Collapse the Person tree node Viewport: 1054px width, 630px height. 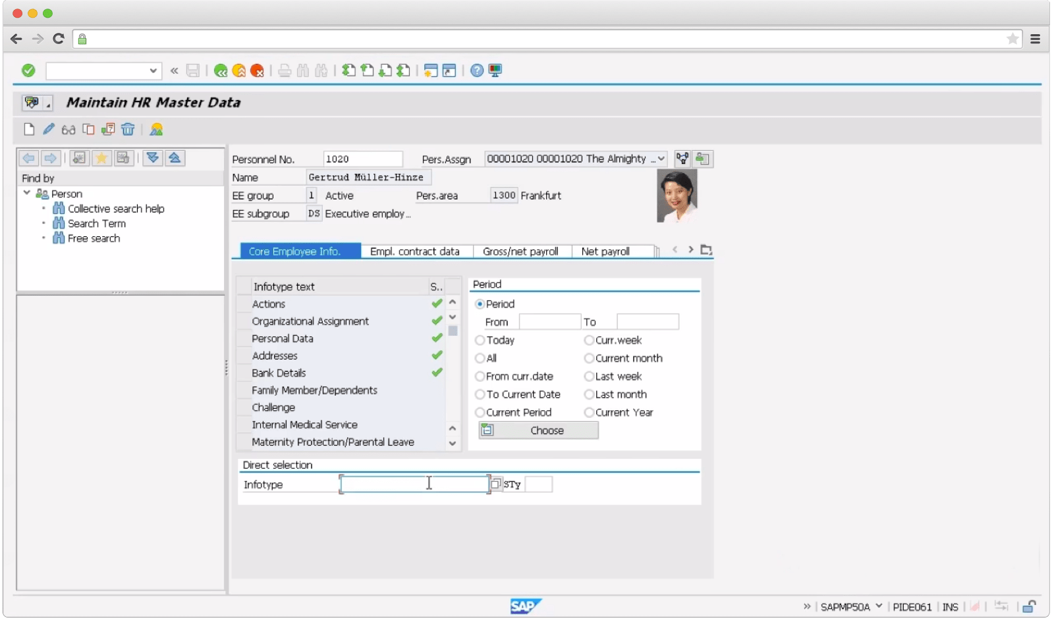pos(27,193)
